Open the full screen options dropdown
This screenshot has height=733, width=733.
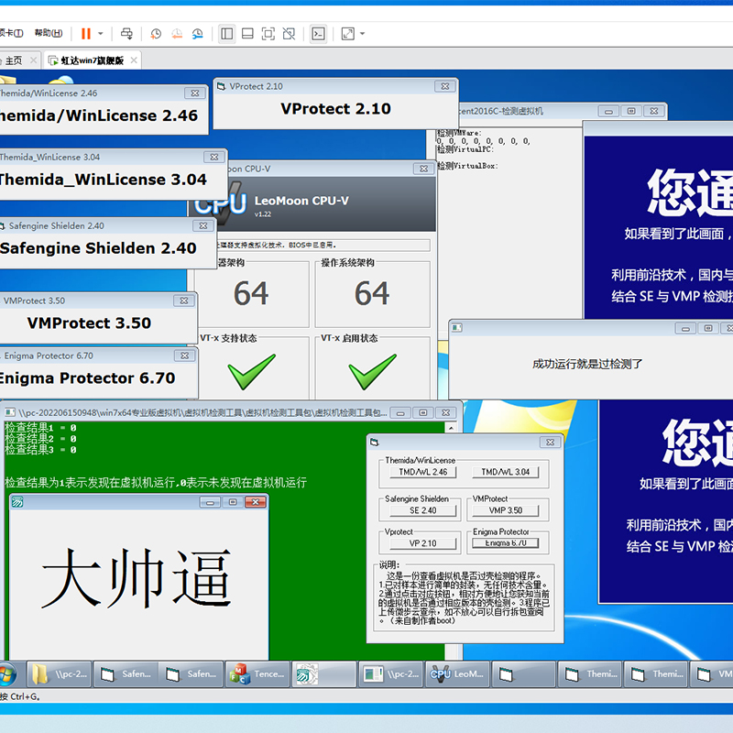tap(364, 33)
